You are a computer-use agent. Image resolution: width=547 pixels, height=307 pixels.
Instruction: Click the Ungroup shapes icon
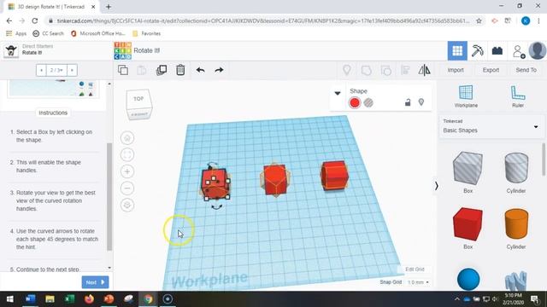click(x=385, y=70)
